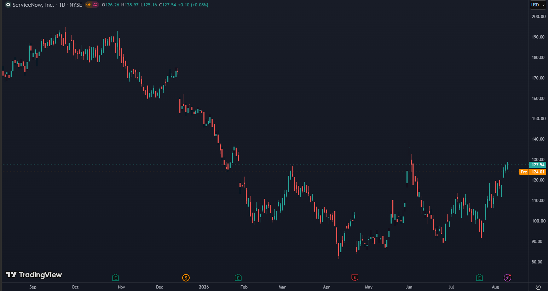Click the "100.00" price axis label
The width and height of the screenshot is (548, 291).
pyautogui.click(x=538, y=221)
